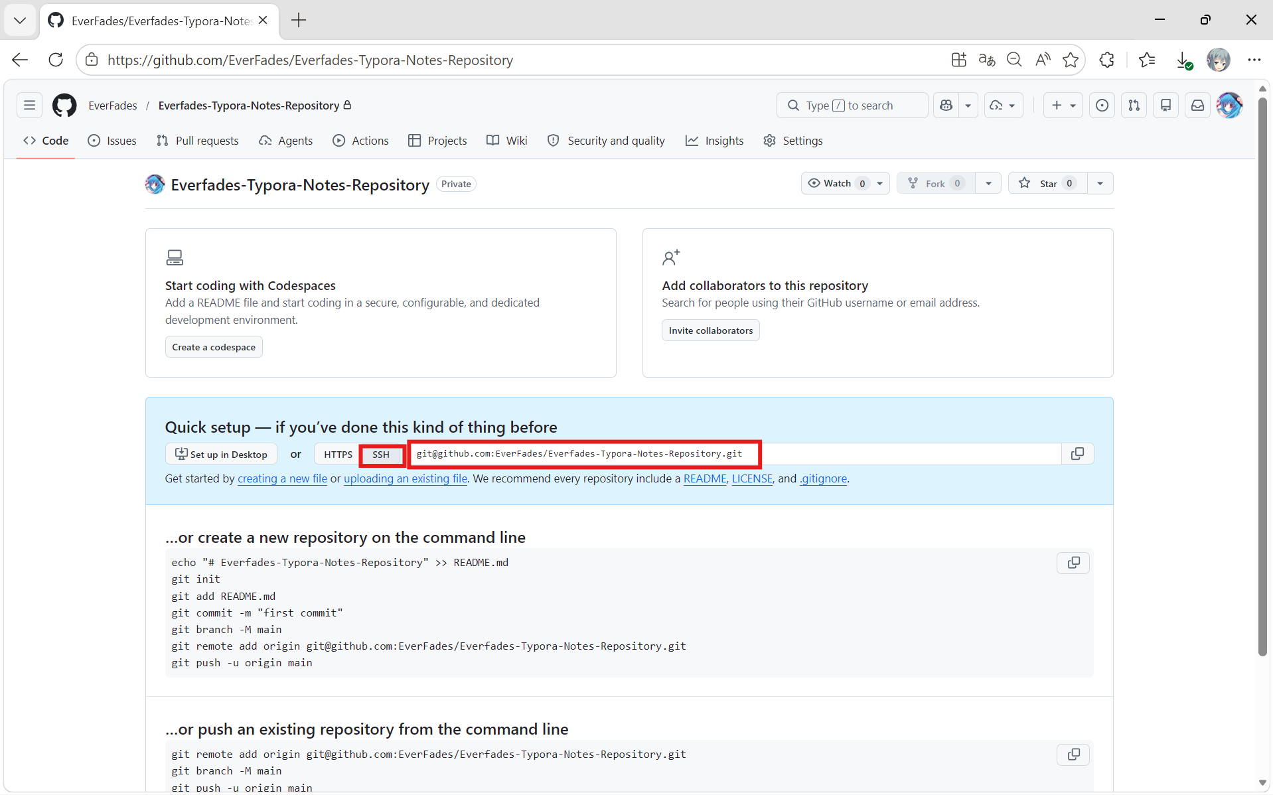The image size is (1273, 795).
Task: Open browser extensions
Action: click(x=1107, y=60)
